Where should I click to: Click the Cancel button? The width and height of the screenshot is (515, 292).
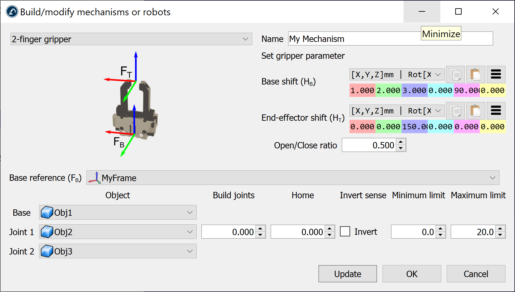point(476,274)
